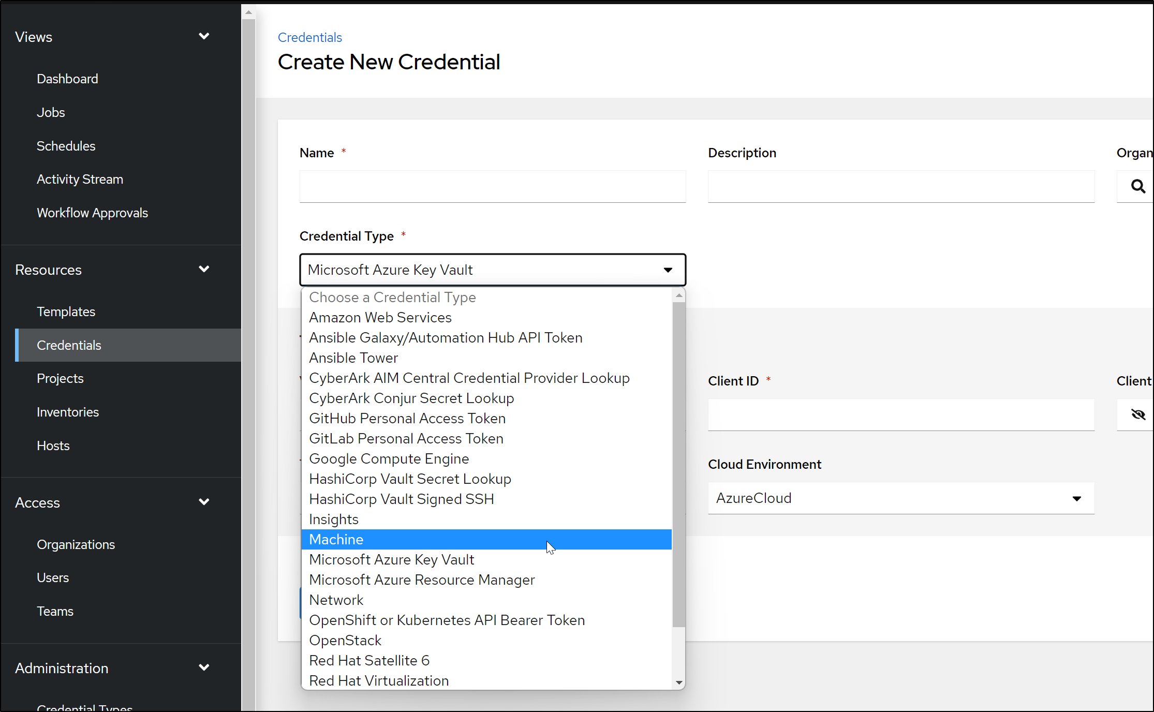Open Dashboard in the sidebar
The height and width of the screenshot is (712, 1154).
[67, 79]
